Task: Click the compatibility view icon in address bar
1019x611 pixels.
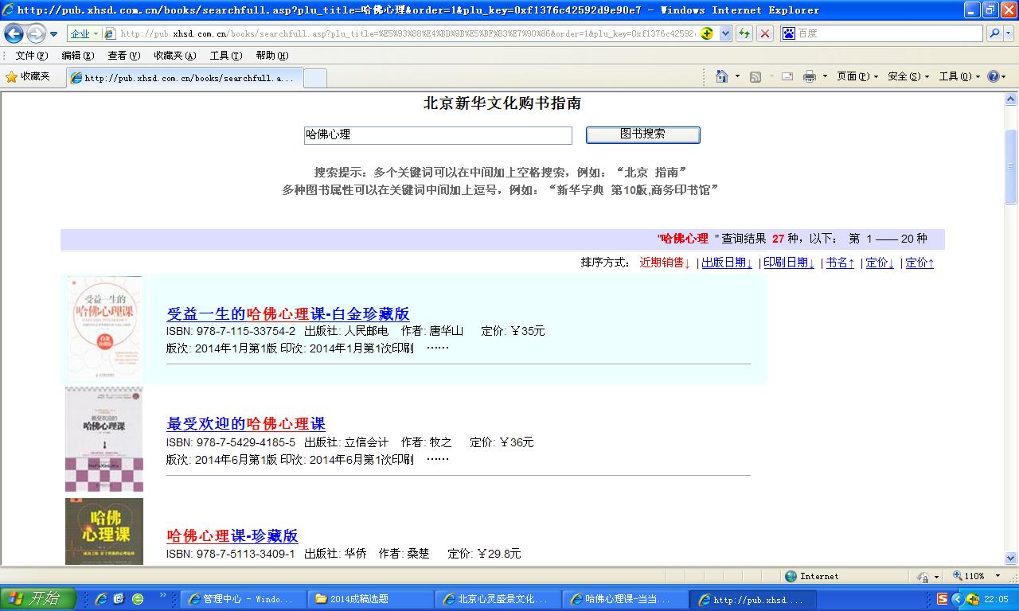Action: (x=706, y=33)
